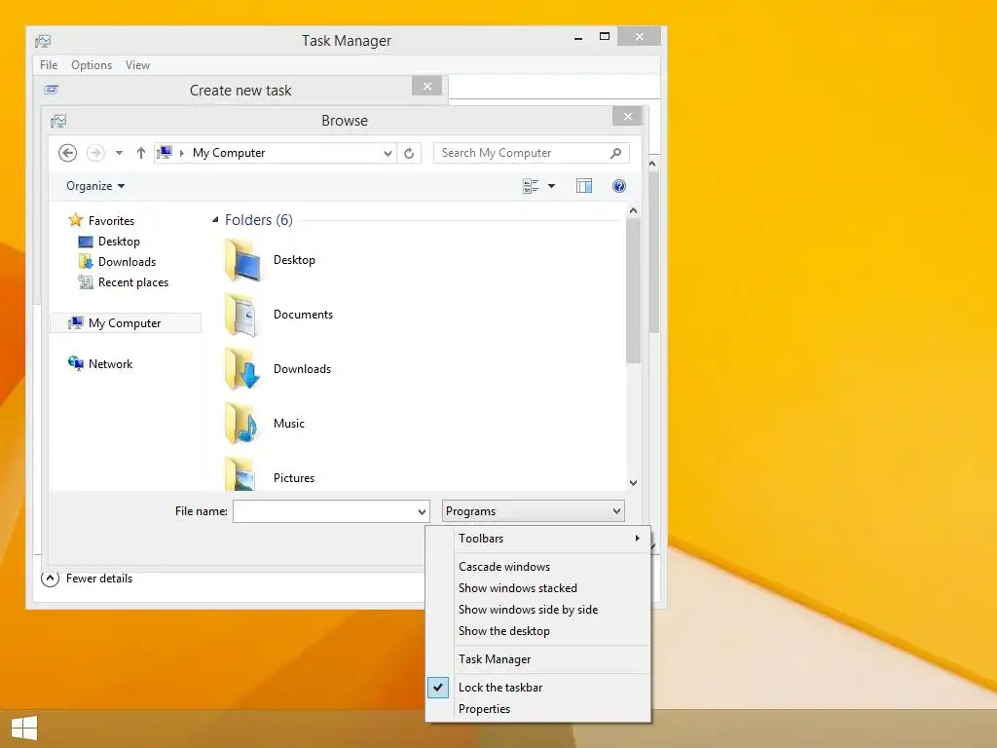The width and height of the screenshot is (997, 748).
Task: Click Browse dialog title bar icon
Action: (58, 121)
